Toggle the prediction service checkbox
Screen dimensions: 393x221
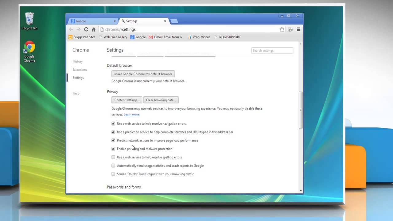tap(113, 132)
